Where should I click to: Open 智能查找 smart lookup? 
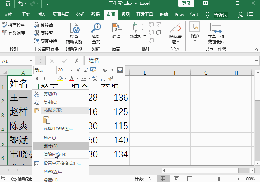(x=96, y=33)
